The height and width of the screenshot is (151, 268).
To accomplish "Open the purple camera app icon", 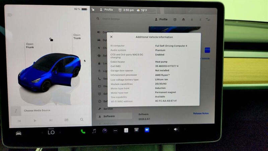I will click(105, 131).
